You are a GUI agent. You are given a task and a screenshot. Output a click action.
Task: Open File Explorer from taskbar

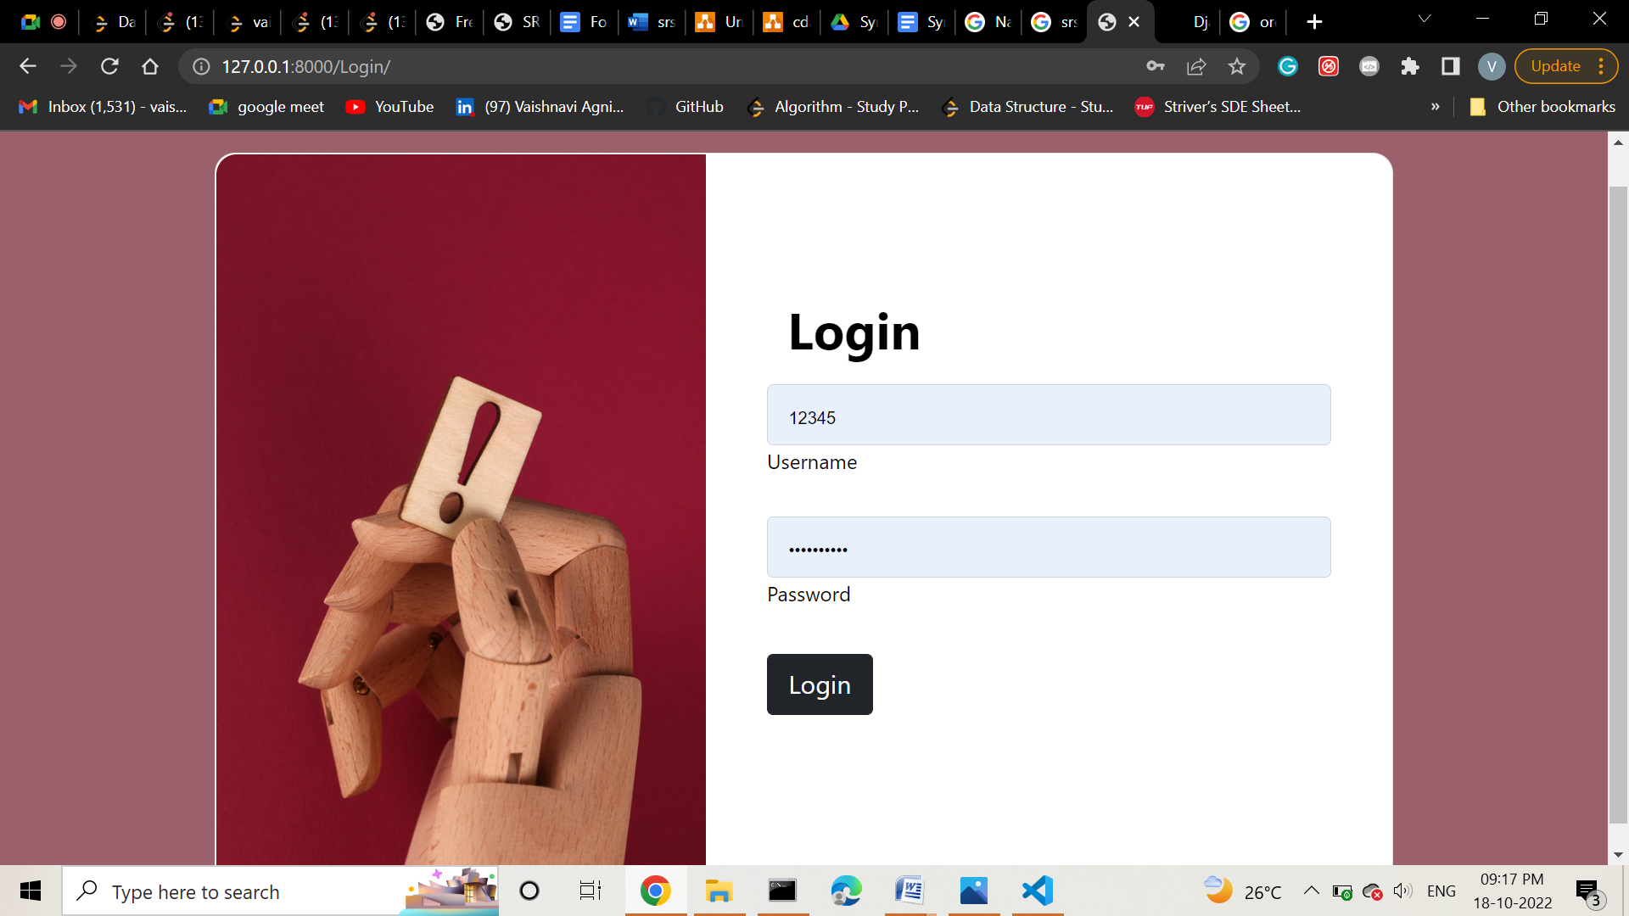click(x=719, y=891)
